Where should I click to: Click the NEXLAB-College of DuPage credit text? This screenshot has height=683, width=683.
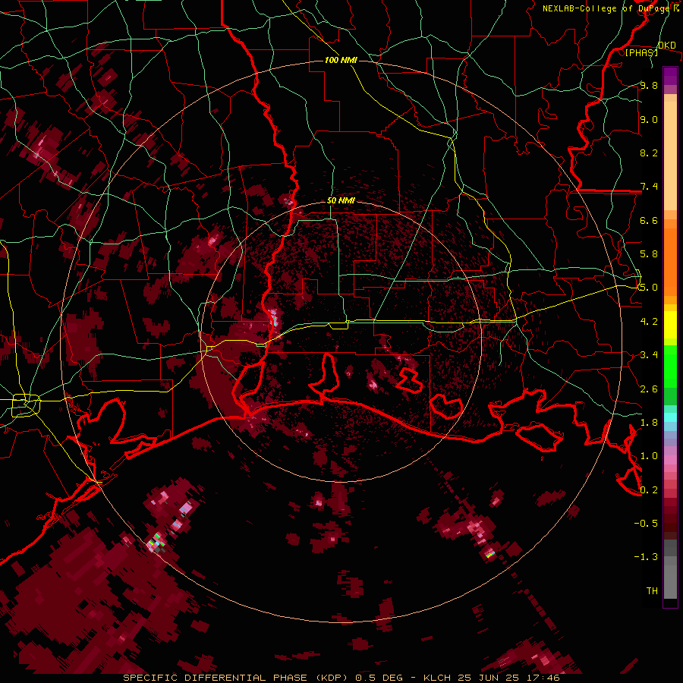point(606,8)
